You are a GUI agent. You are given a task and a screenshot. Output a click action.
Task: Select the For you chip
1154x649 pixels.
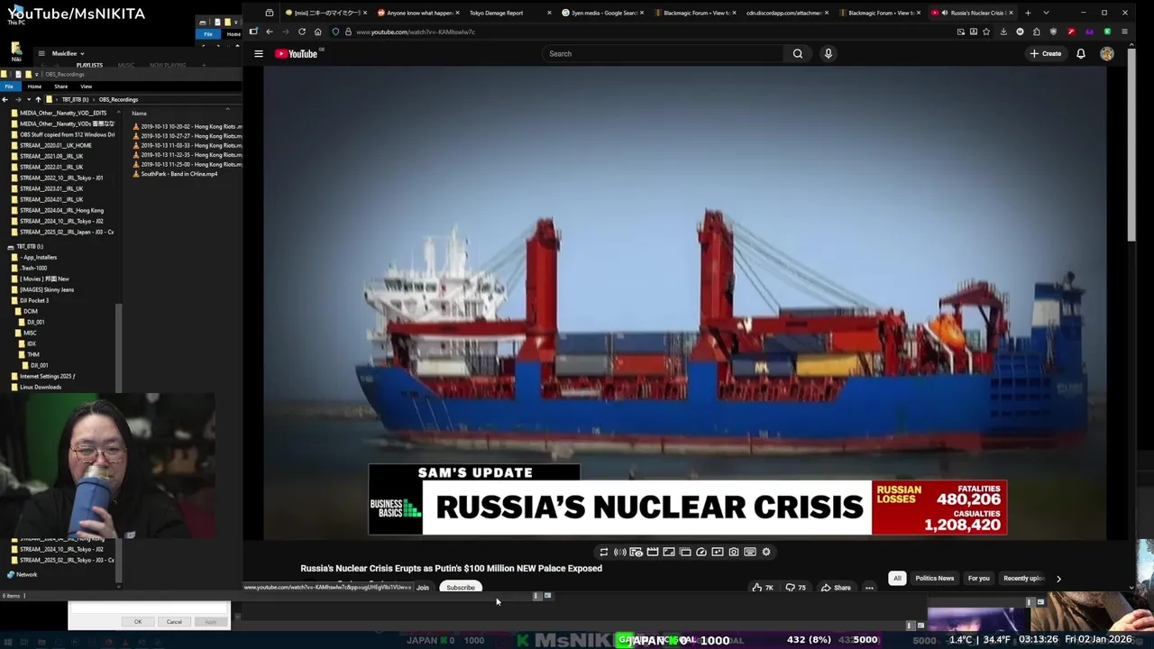click(978, 579)
